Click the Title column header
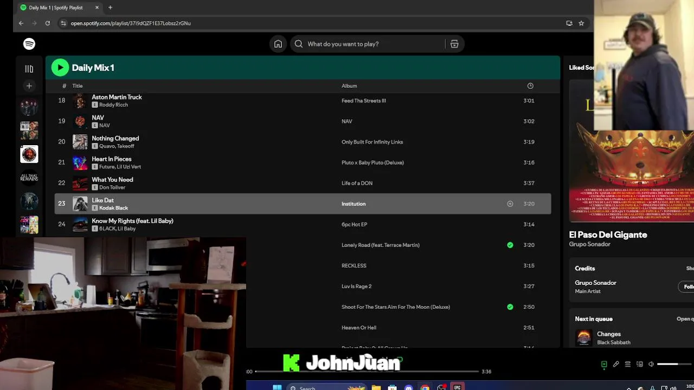The height and width of the screenshot is (390, 694). point(78,86)
